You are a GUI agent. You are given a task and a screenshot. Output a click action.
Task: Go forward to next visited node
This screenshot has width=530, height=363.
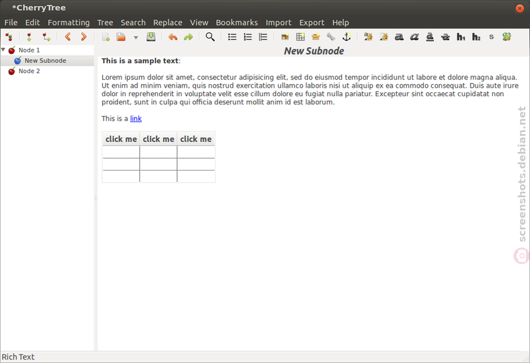pyautogui.click(x=83, y=36)
